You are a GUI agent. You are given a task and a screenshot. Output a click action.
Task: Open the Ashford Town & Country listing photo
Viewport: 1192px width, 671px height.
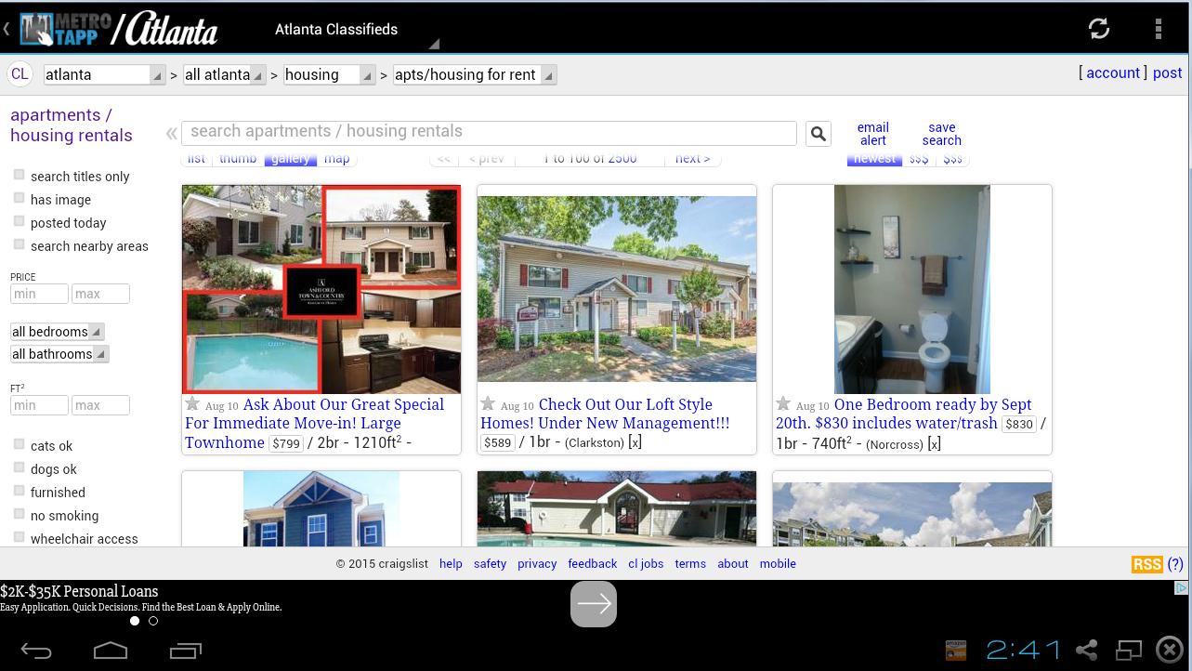(x=321, y=289)
